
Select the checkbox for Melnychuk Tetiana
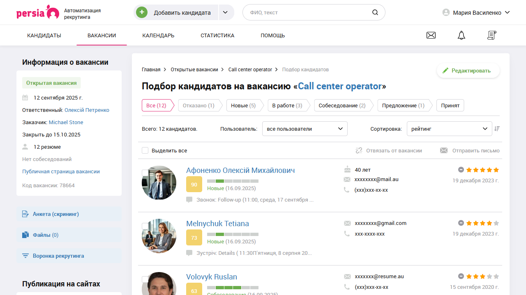point(145,226)
